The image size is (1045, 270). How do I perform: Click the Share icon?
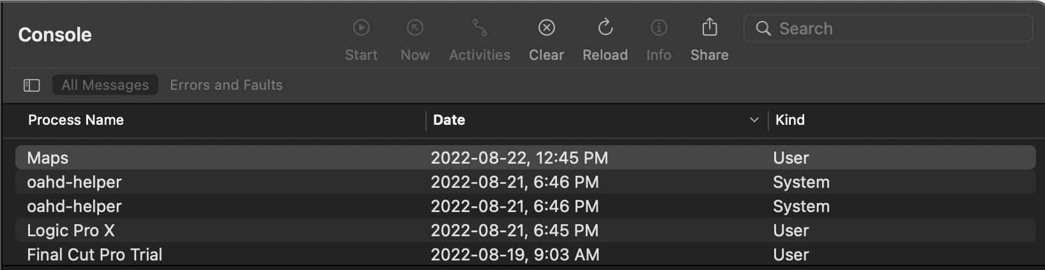(x=710, y=28)
